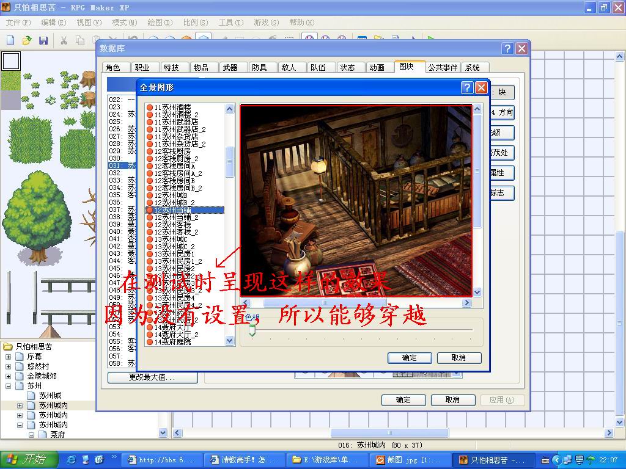Screen dimensions: 626x469
Task: Click the page icon beside 序幕 map
Action: pyautogui.click(x=20, y=356)
